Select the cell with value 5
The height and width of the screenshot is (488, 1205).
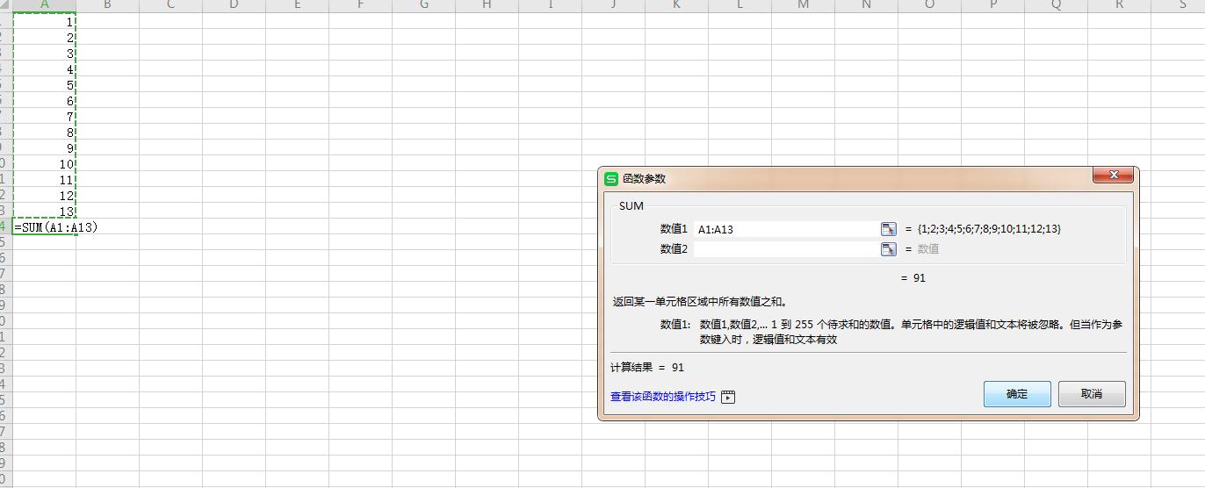(x=45, y=85)
